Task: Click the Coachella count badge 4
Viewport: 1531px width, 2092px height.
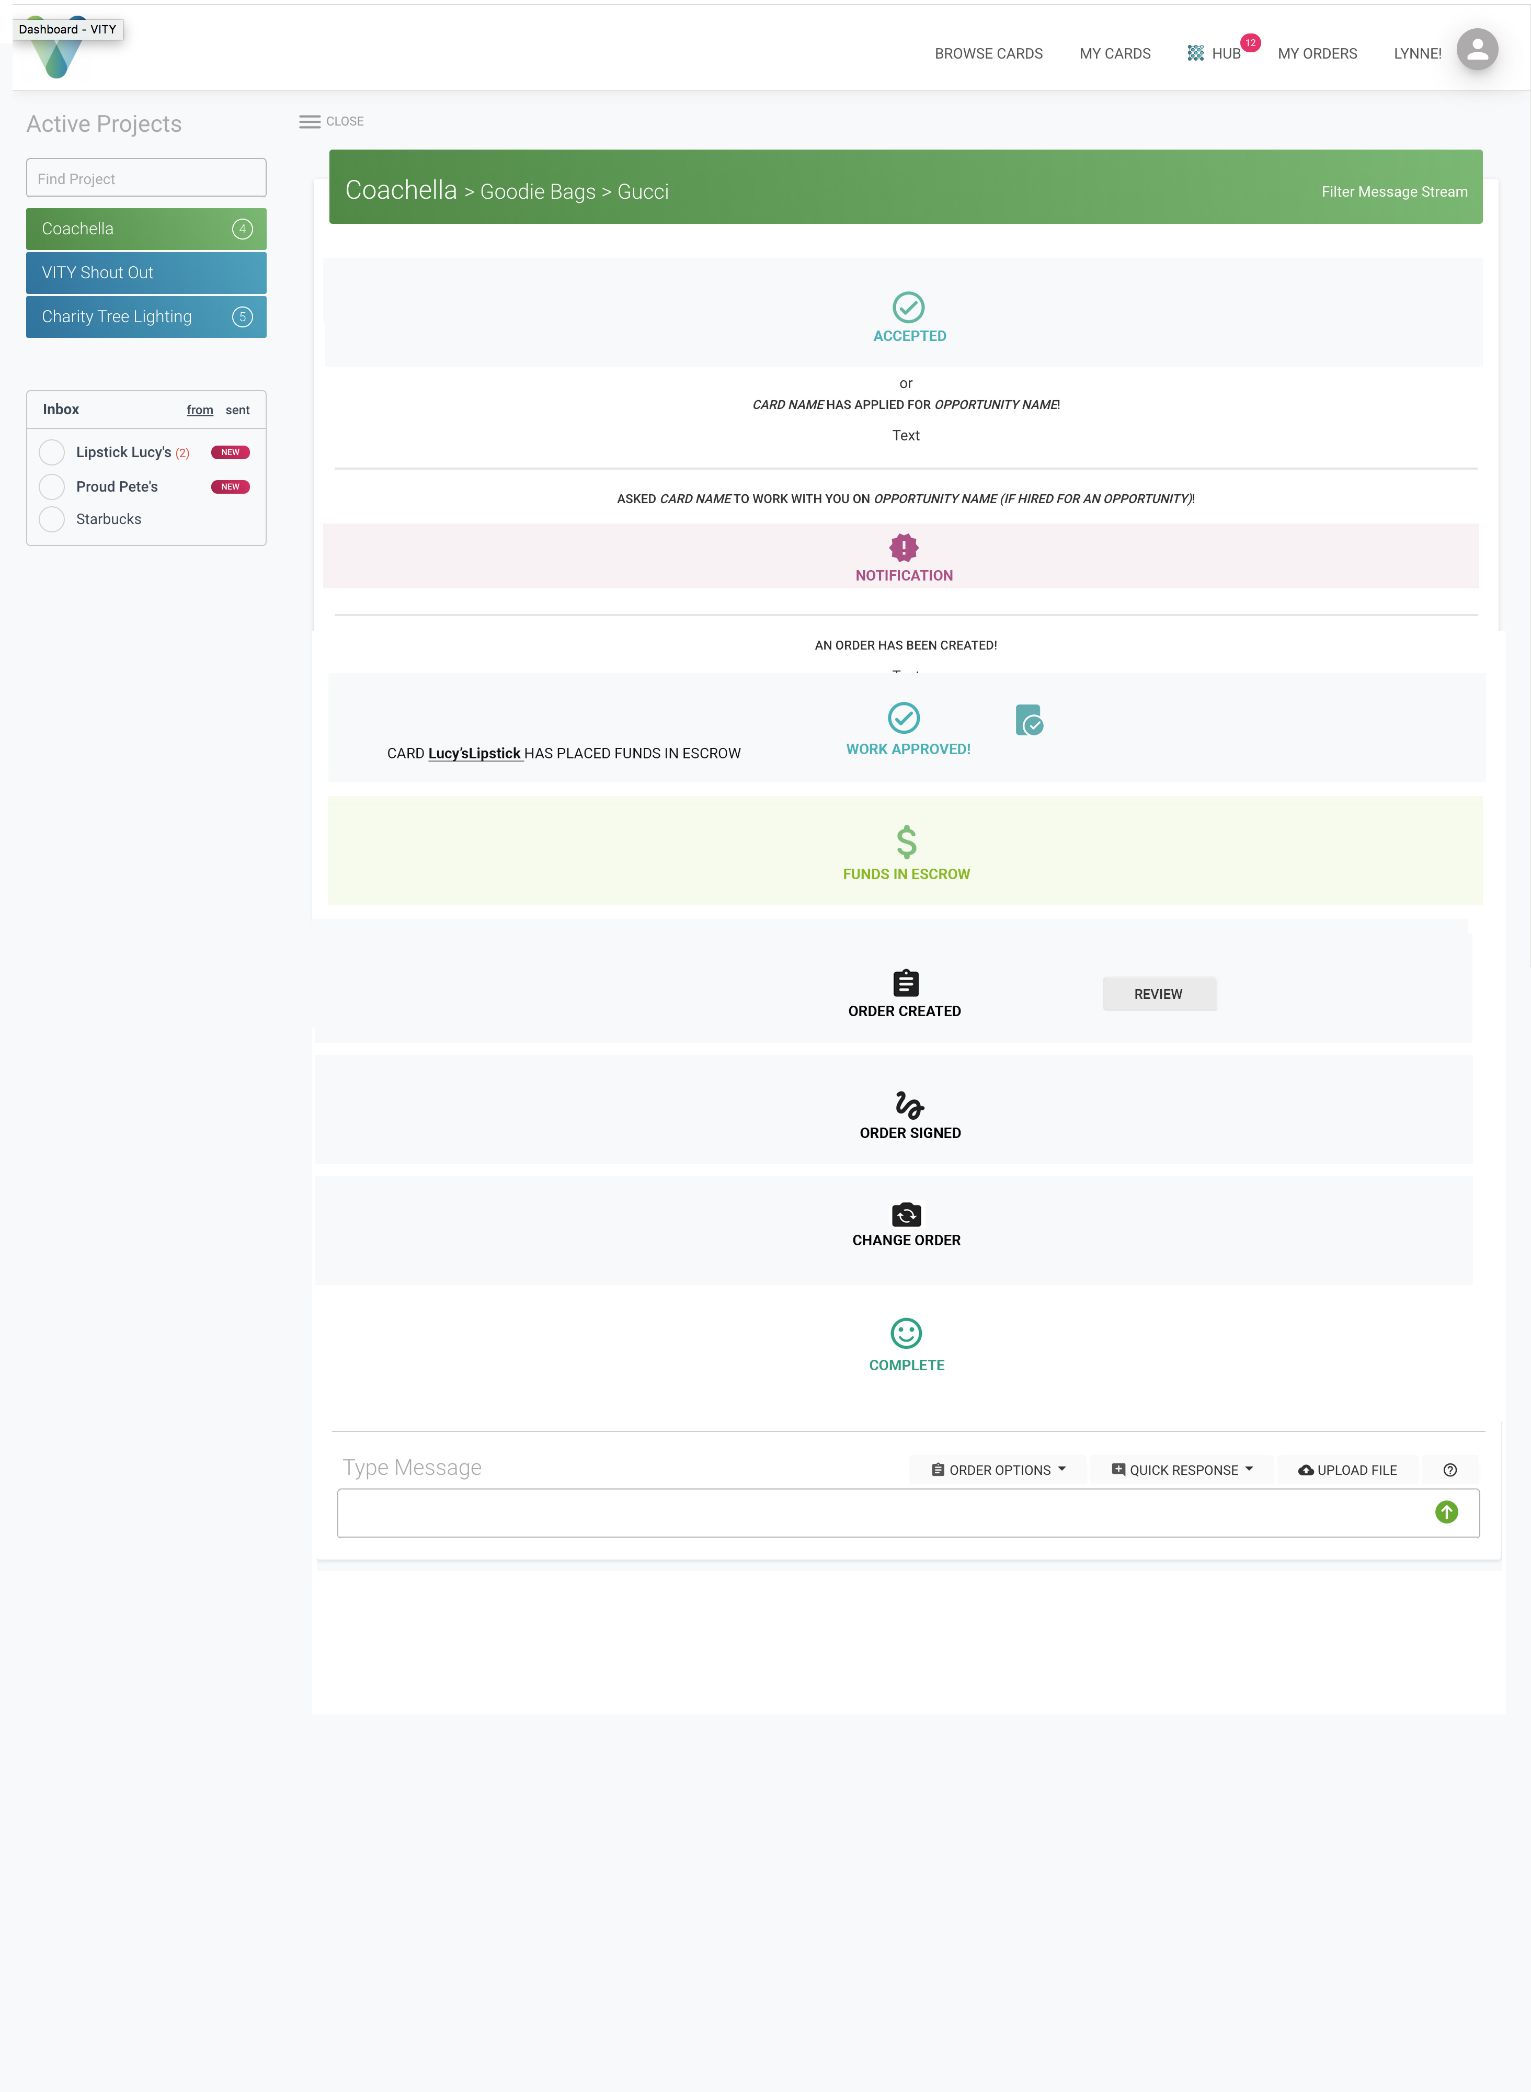Action: [243, 229]
